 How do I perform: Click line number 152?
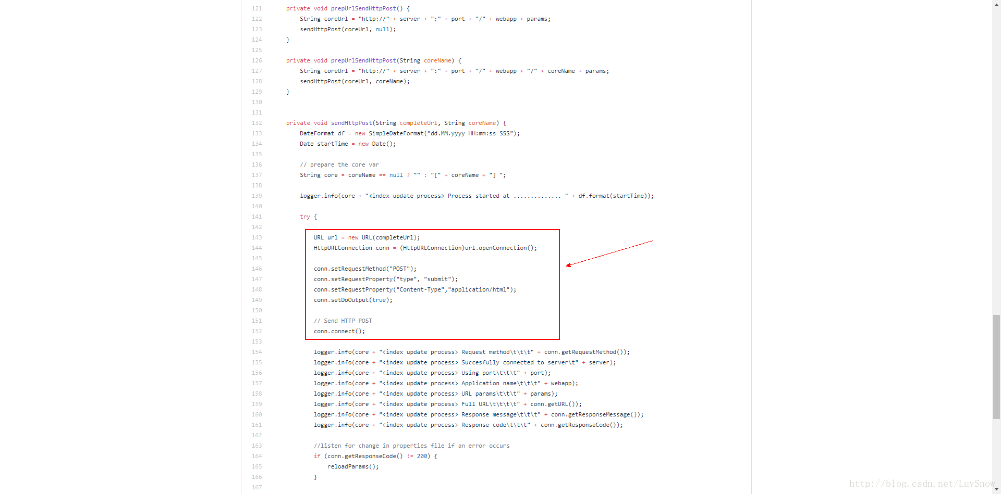tap(257, 331)
